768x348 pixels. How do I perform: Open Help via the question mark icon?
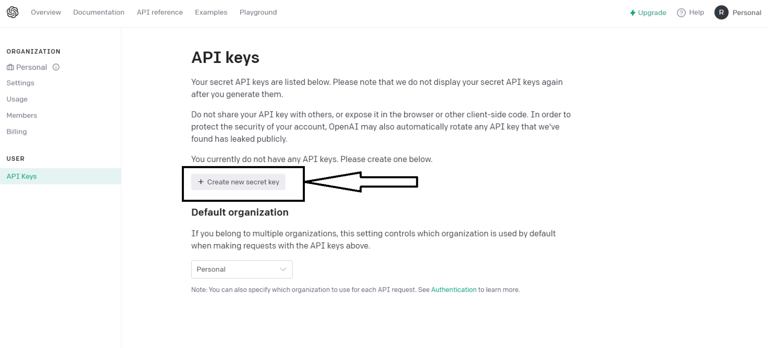[681, 12]
